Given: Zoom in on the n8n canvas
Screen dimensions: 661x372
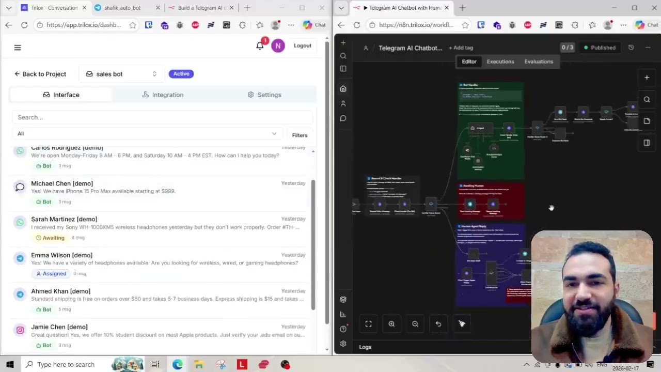Looking at the screenshot, I should [x=391, y=324].
